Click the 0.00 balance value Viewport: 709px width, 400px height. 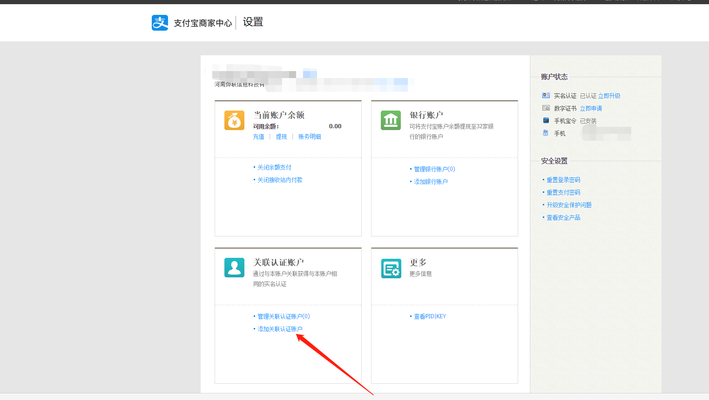(x=335, y=126)
